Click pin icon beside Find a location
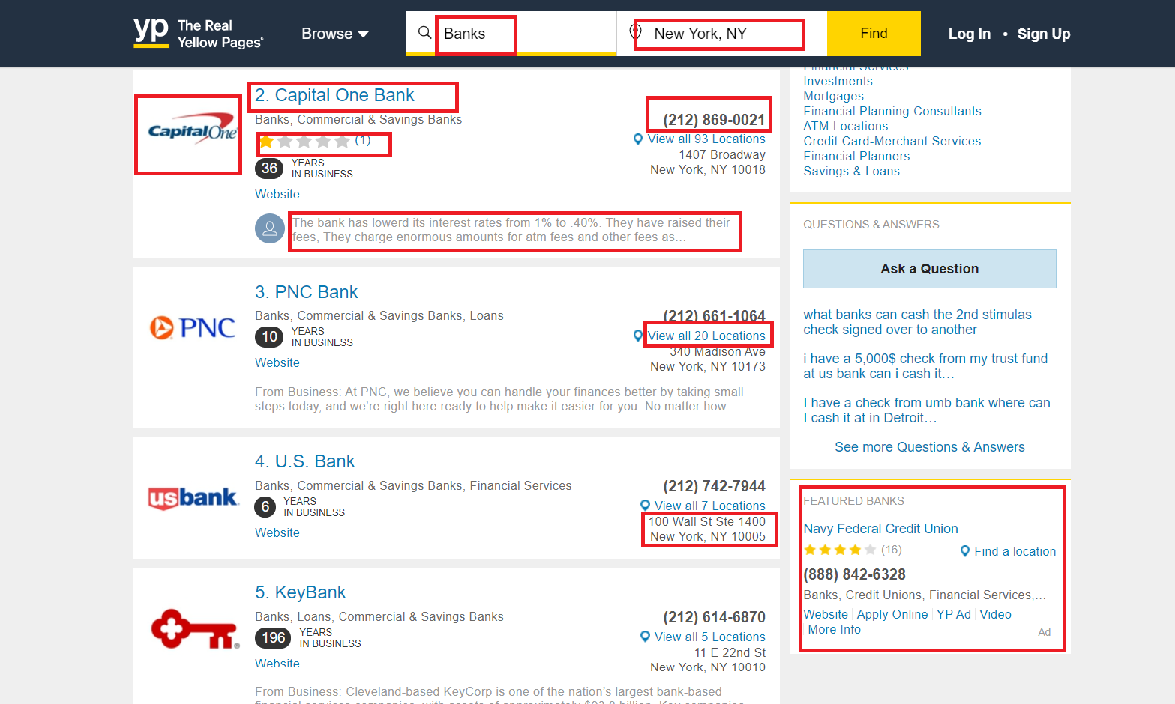The width and height of the screenshot is (1175, 704). click(965, 551)
